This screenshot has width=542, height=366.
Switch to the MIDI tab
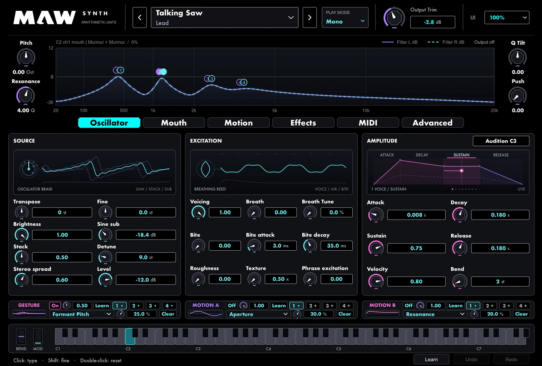pyautogui.click(x=368, y=123)
